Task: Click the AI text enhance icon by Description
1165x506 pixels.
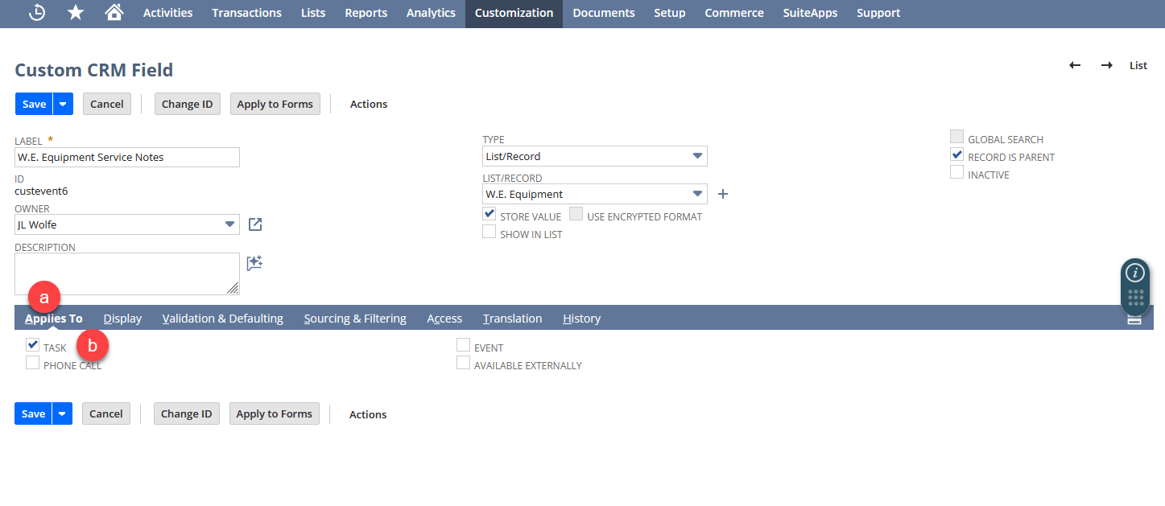Action: (x=255, y=263)
